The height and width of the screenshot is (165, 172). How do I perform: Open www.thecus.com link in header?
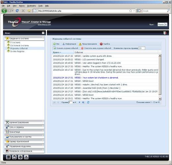point(44,25)
